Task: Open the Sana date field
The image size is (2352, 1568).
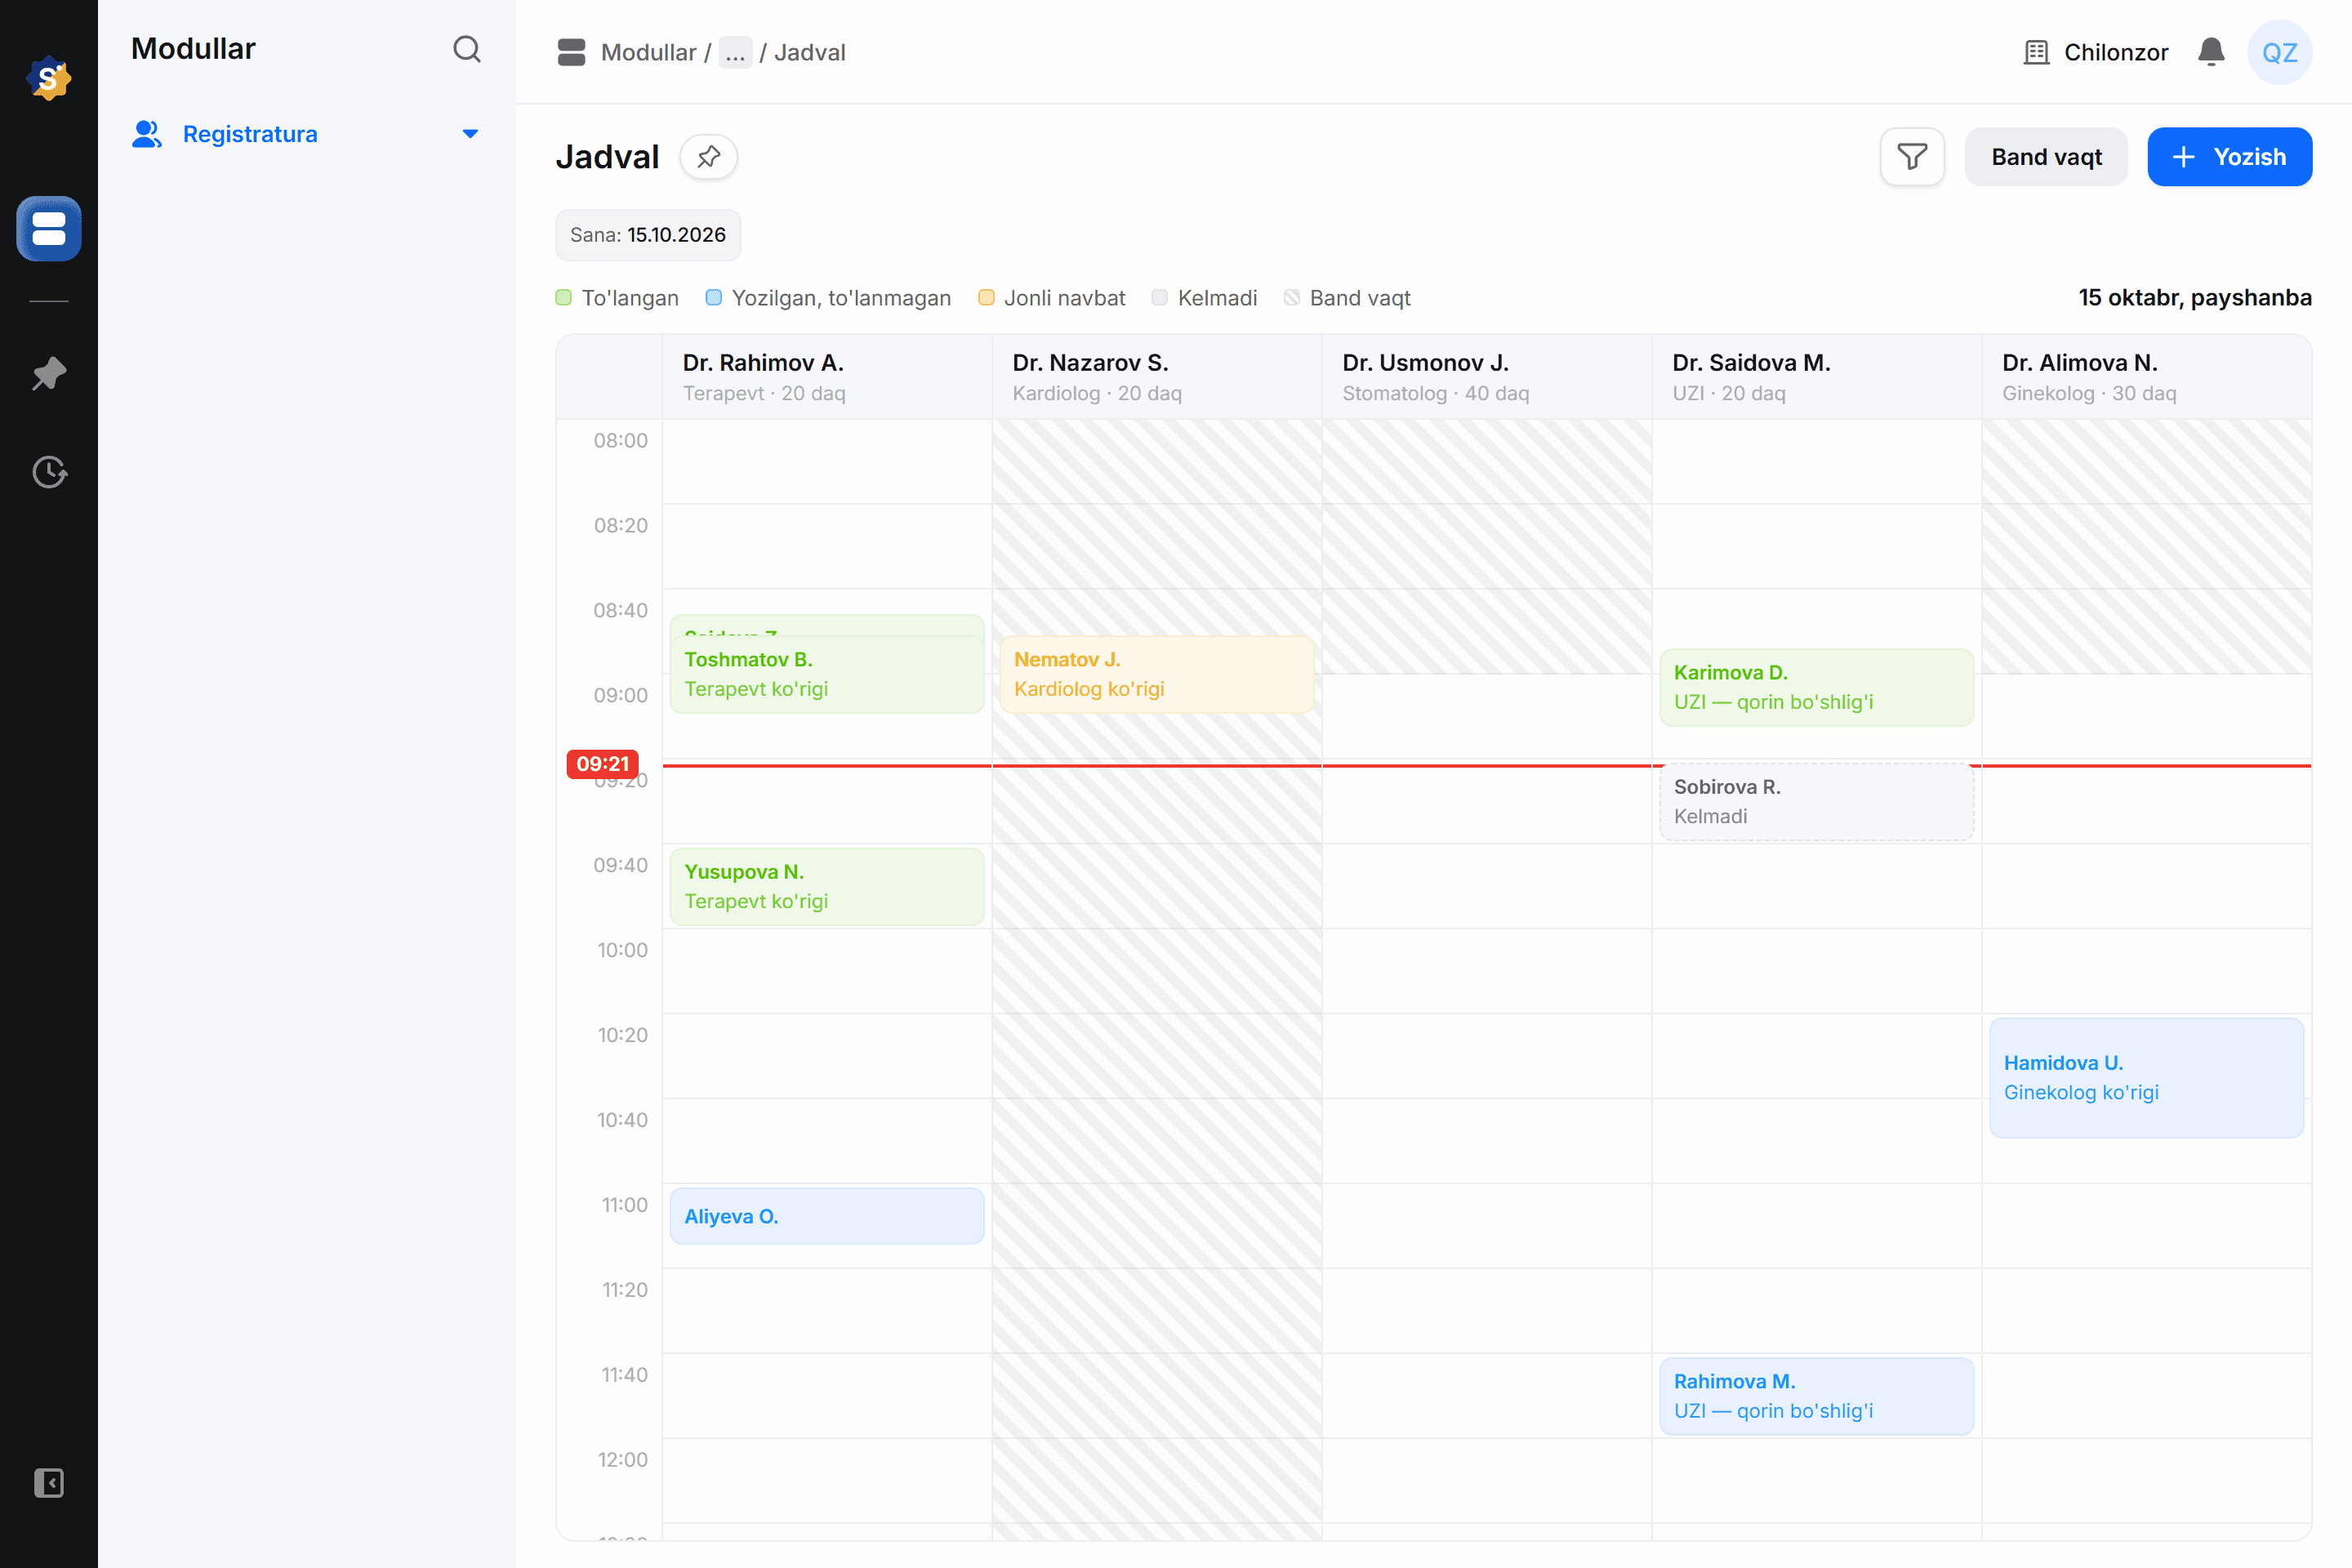Action: (x=648, y=235)
